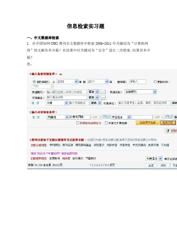The width and height of the screenshot is (177, 251).
Task: Add a content condition row with plus icon
Action: point(34,117)
